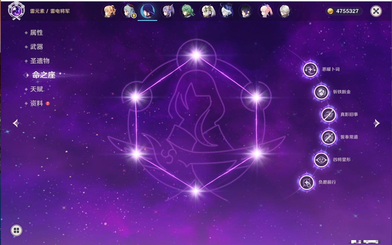
Task: Select the purple twin-bun haired avatar
Action: click(x=168, y=11)
